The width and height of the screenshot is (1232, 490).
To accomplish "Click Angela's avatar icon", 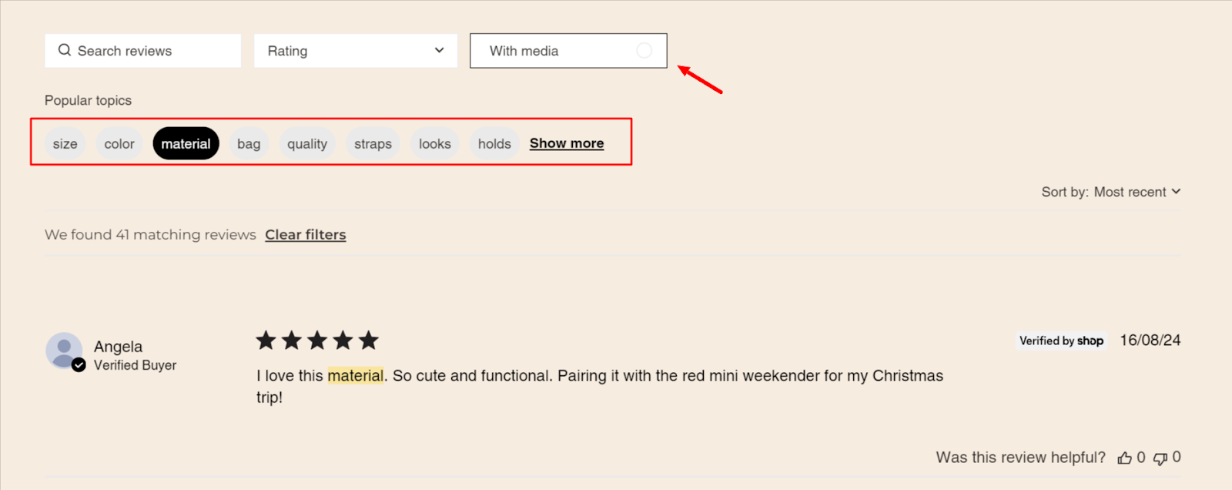I will (65, 351).
